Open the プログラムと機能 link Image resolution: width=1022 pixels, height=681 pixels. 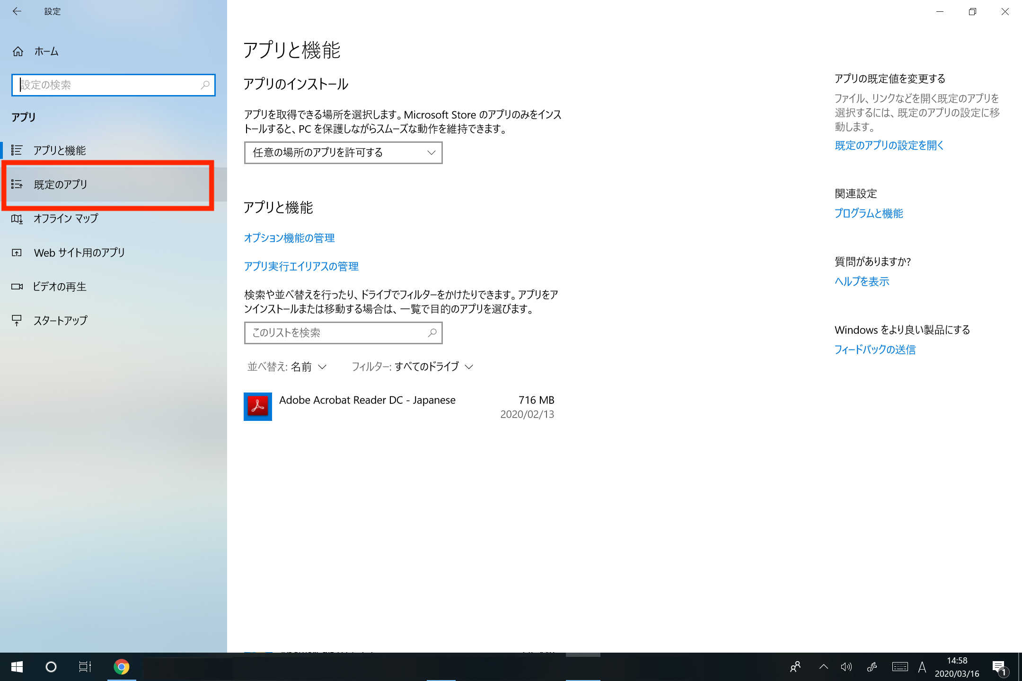(x=869, y=213)
